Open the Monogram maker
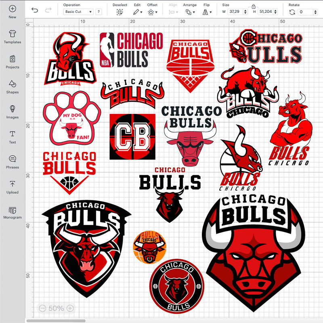 [x=12, y=211]
